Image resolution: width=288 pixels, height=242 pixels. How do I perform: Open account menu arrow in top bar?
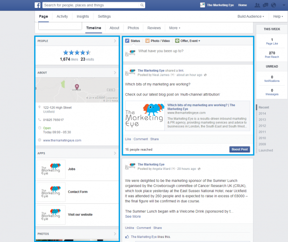284,5
